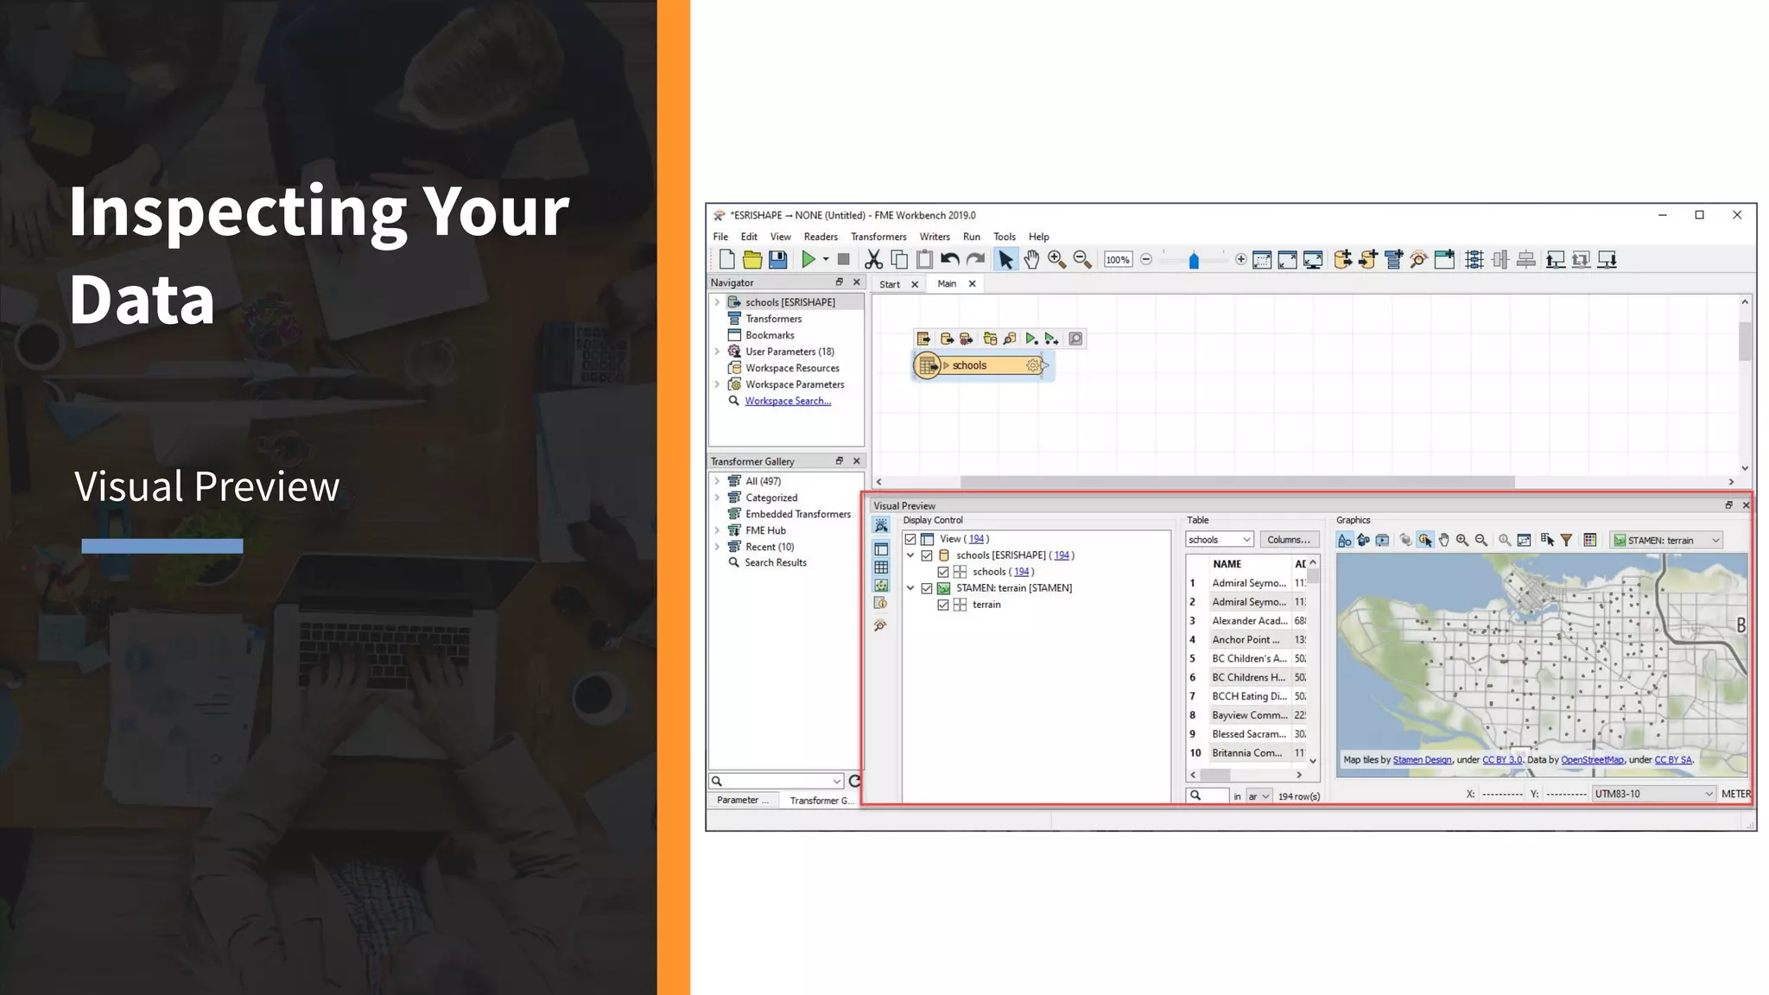The image size is (1769, 995).
Task: Click the run-to-this play icon above schools
Action: pyautogui.click(x=1030, y=339)
